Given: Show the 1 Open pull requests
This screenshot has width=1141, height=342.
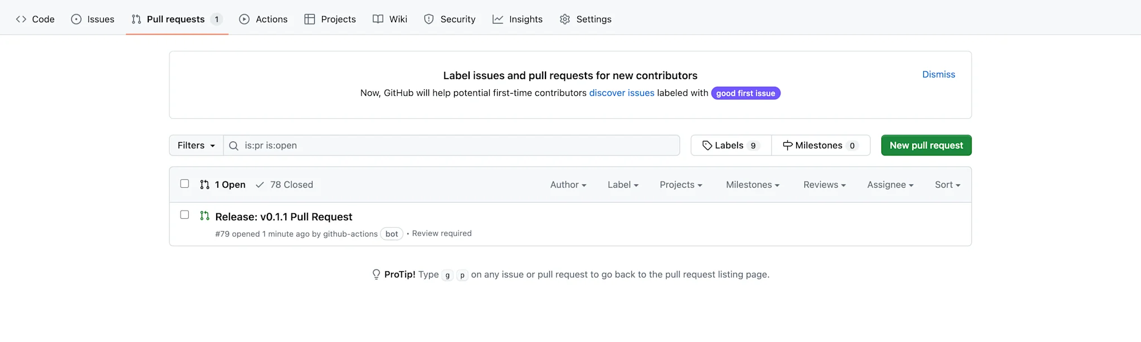Looking at the screenshot, I should coord(223,184).
